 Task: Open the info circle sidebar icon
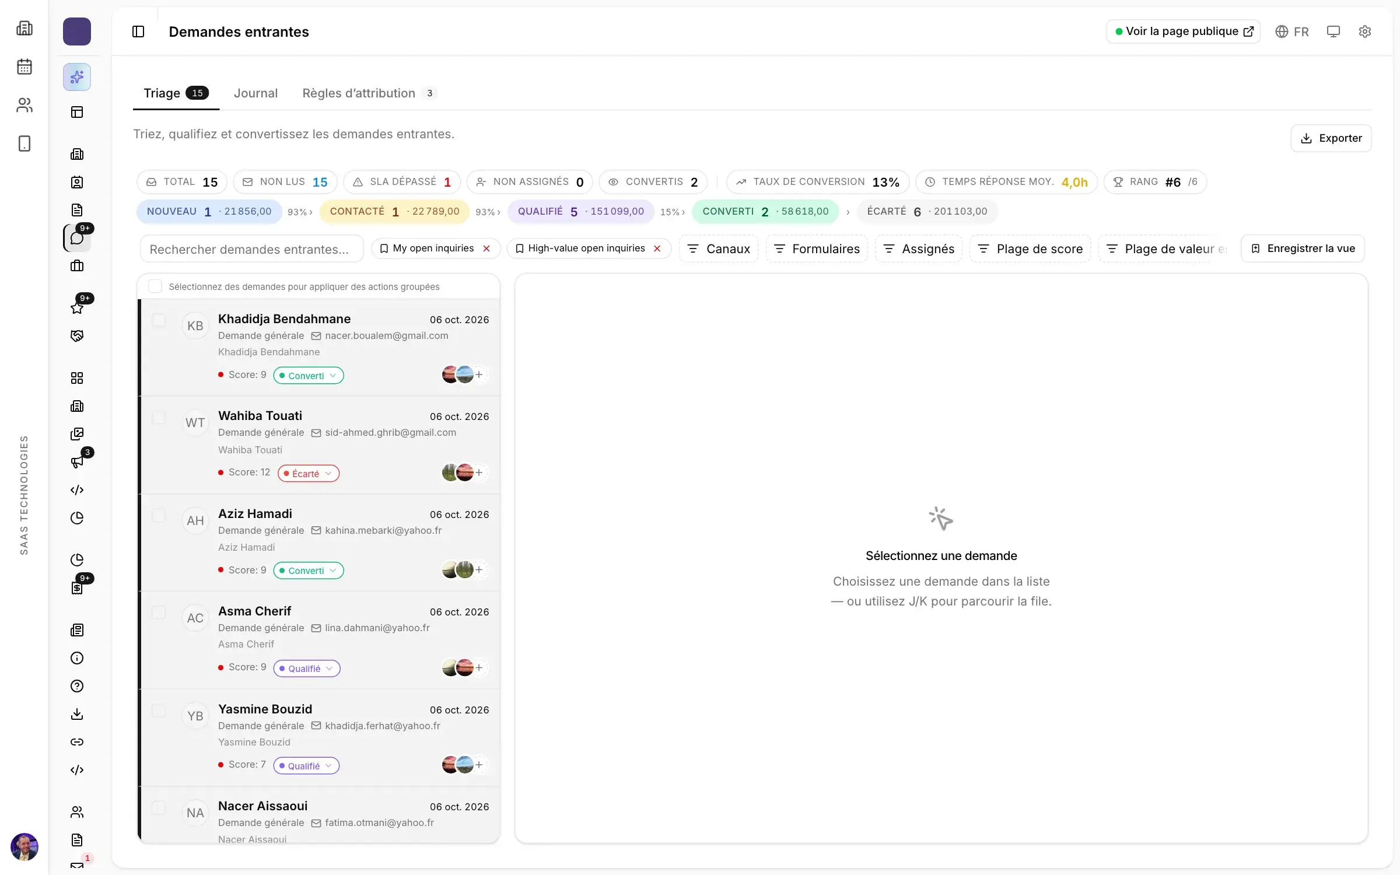click(77, 658)
